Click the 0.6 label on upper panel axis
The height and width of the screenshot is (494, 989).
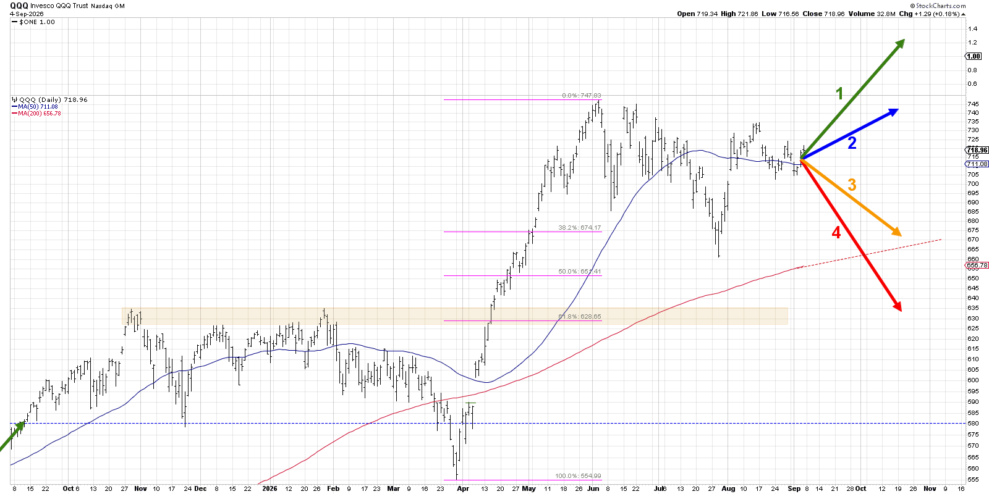972,84
